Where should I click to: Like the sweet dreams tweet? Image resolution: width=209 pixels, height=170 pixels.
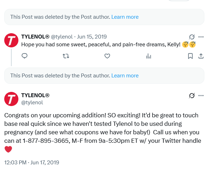point(107,56)
